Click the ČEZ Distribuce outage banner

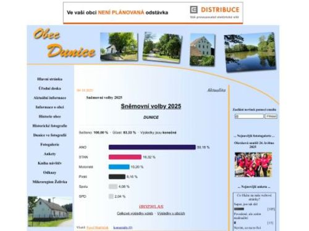click(153, 13)
